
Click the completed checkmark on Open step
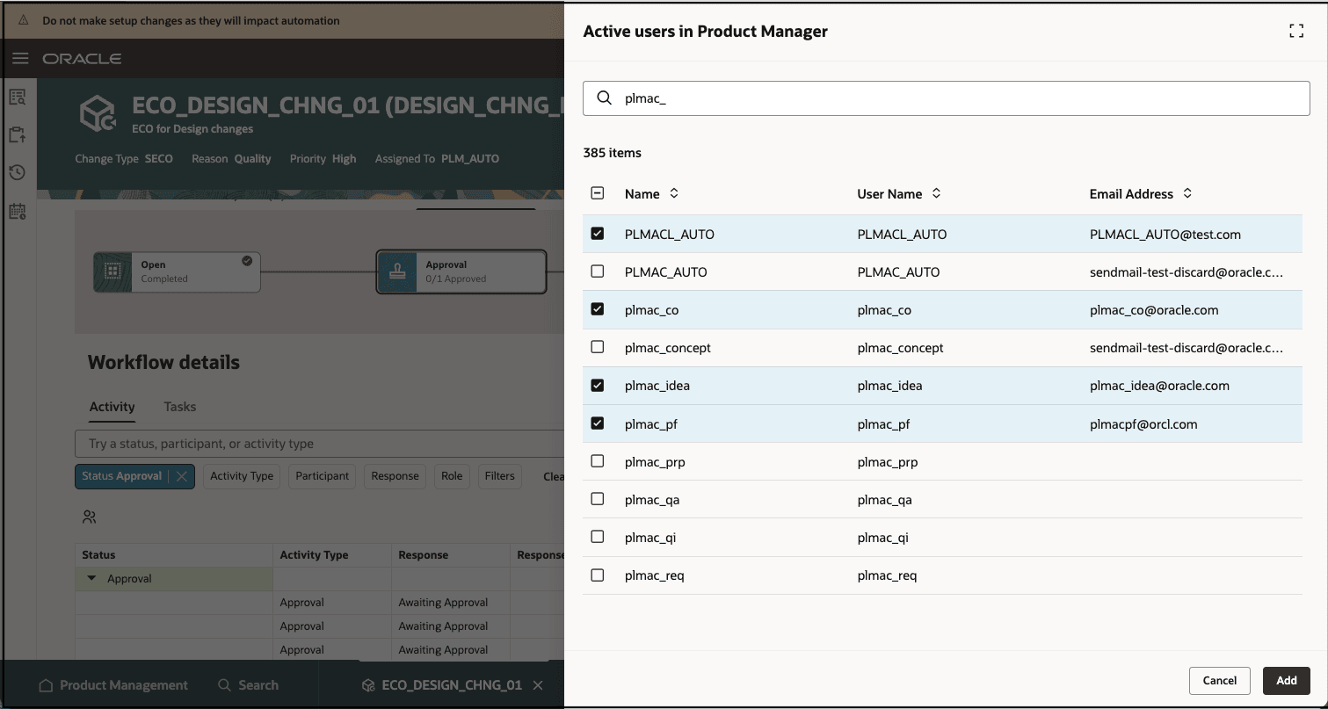point(247,261)
